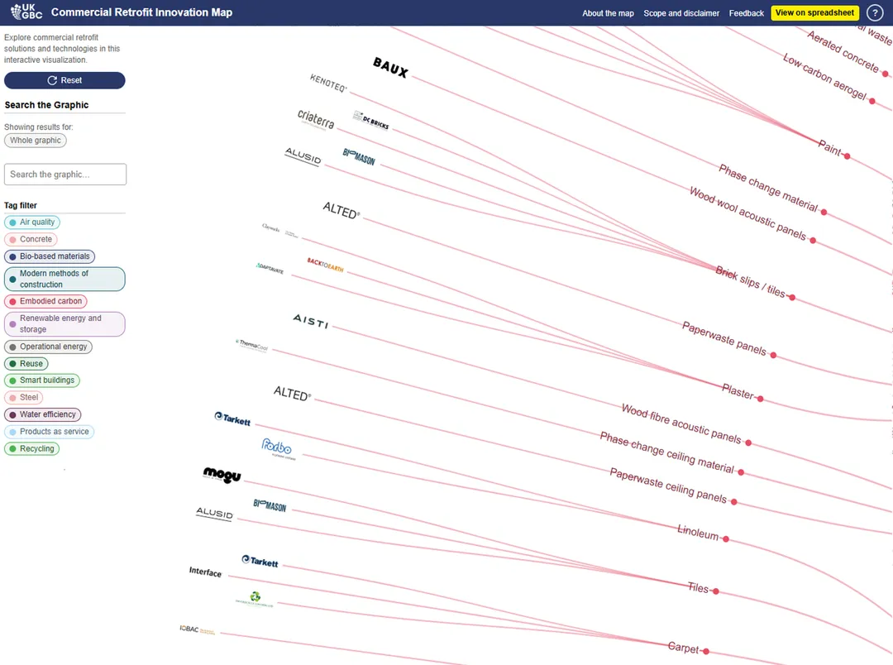Click the UKGBC logo in header
This screenshot has width=893, height=665.
point(26,12)
